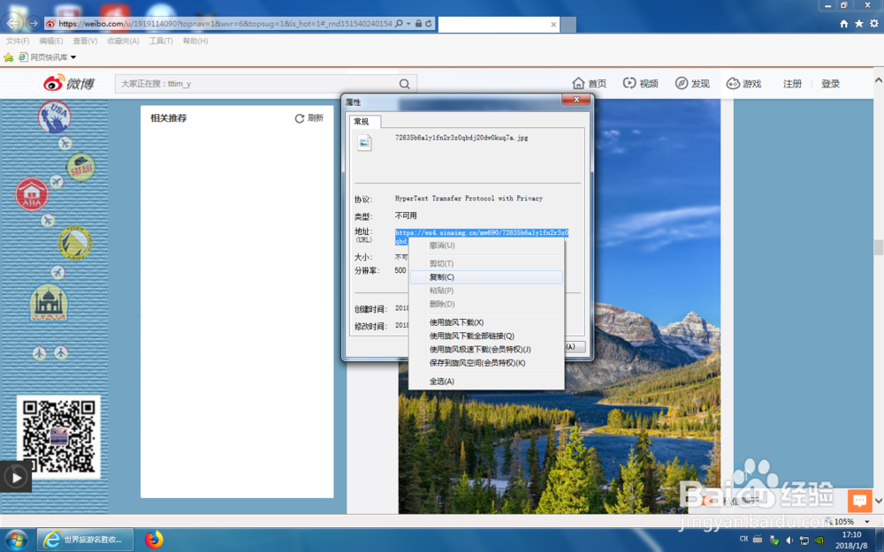Open Weibo 首页 home link
The image size is (884, 552).
pyautogui.click(x=589, y=83)
